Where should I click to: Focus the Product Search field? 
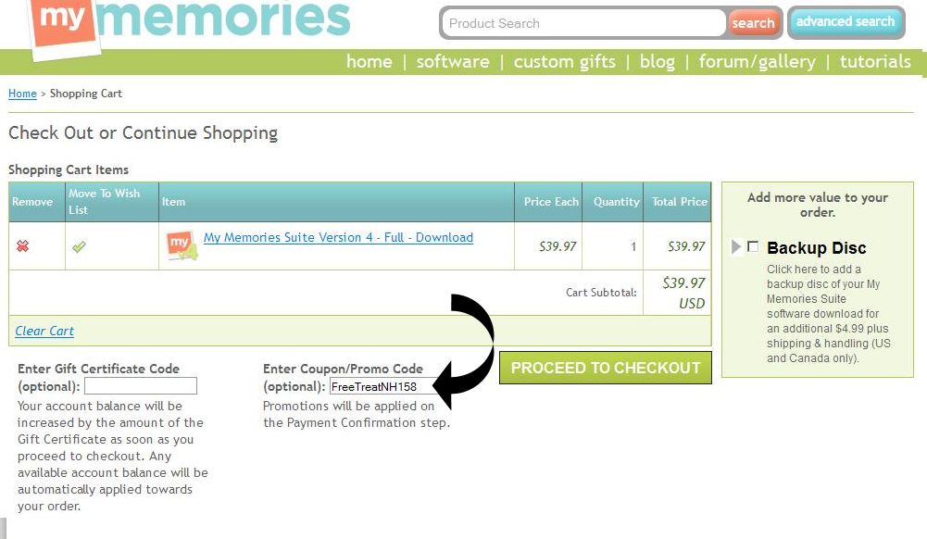click(x=583, y=23)
